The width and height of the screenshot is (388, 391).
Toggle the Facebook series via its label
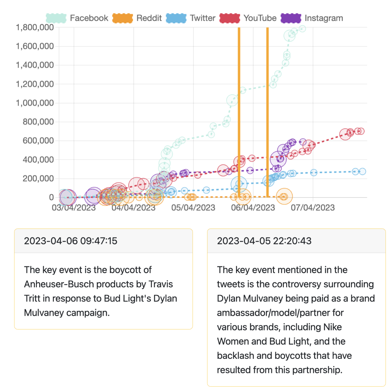coord(89,18)
